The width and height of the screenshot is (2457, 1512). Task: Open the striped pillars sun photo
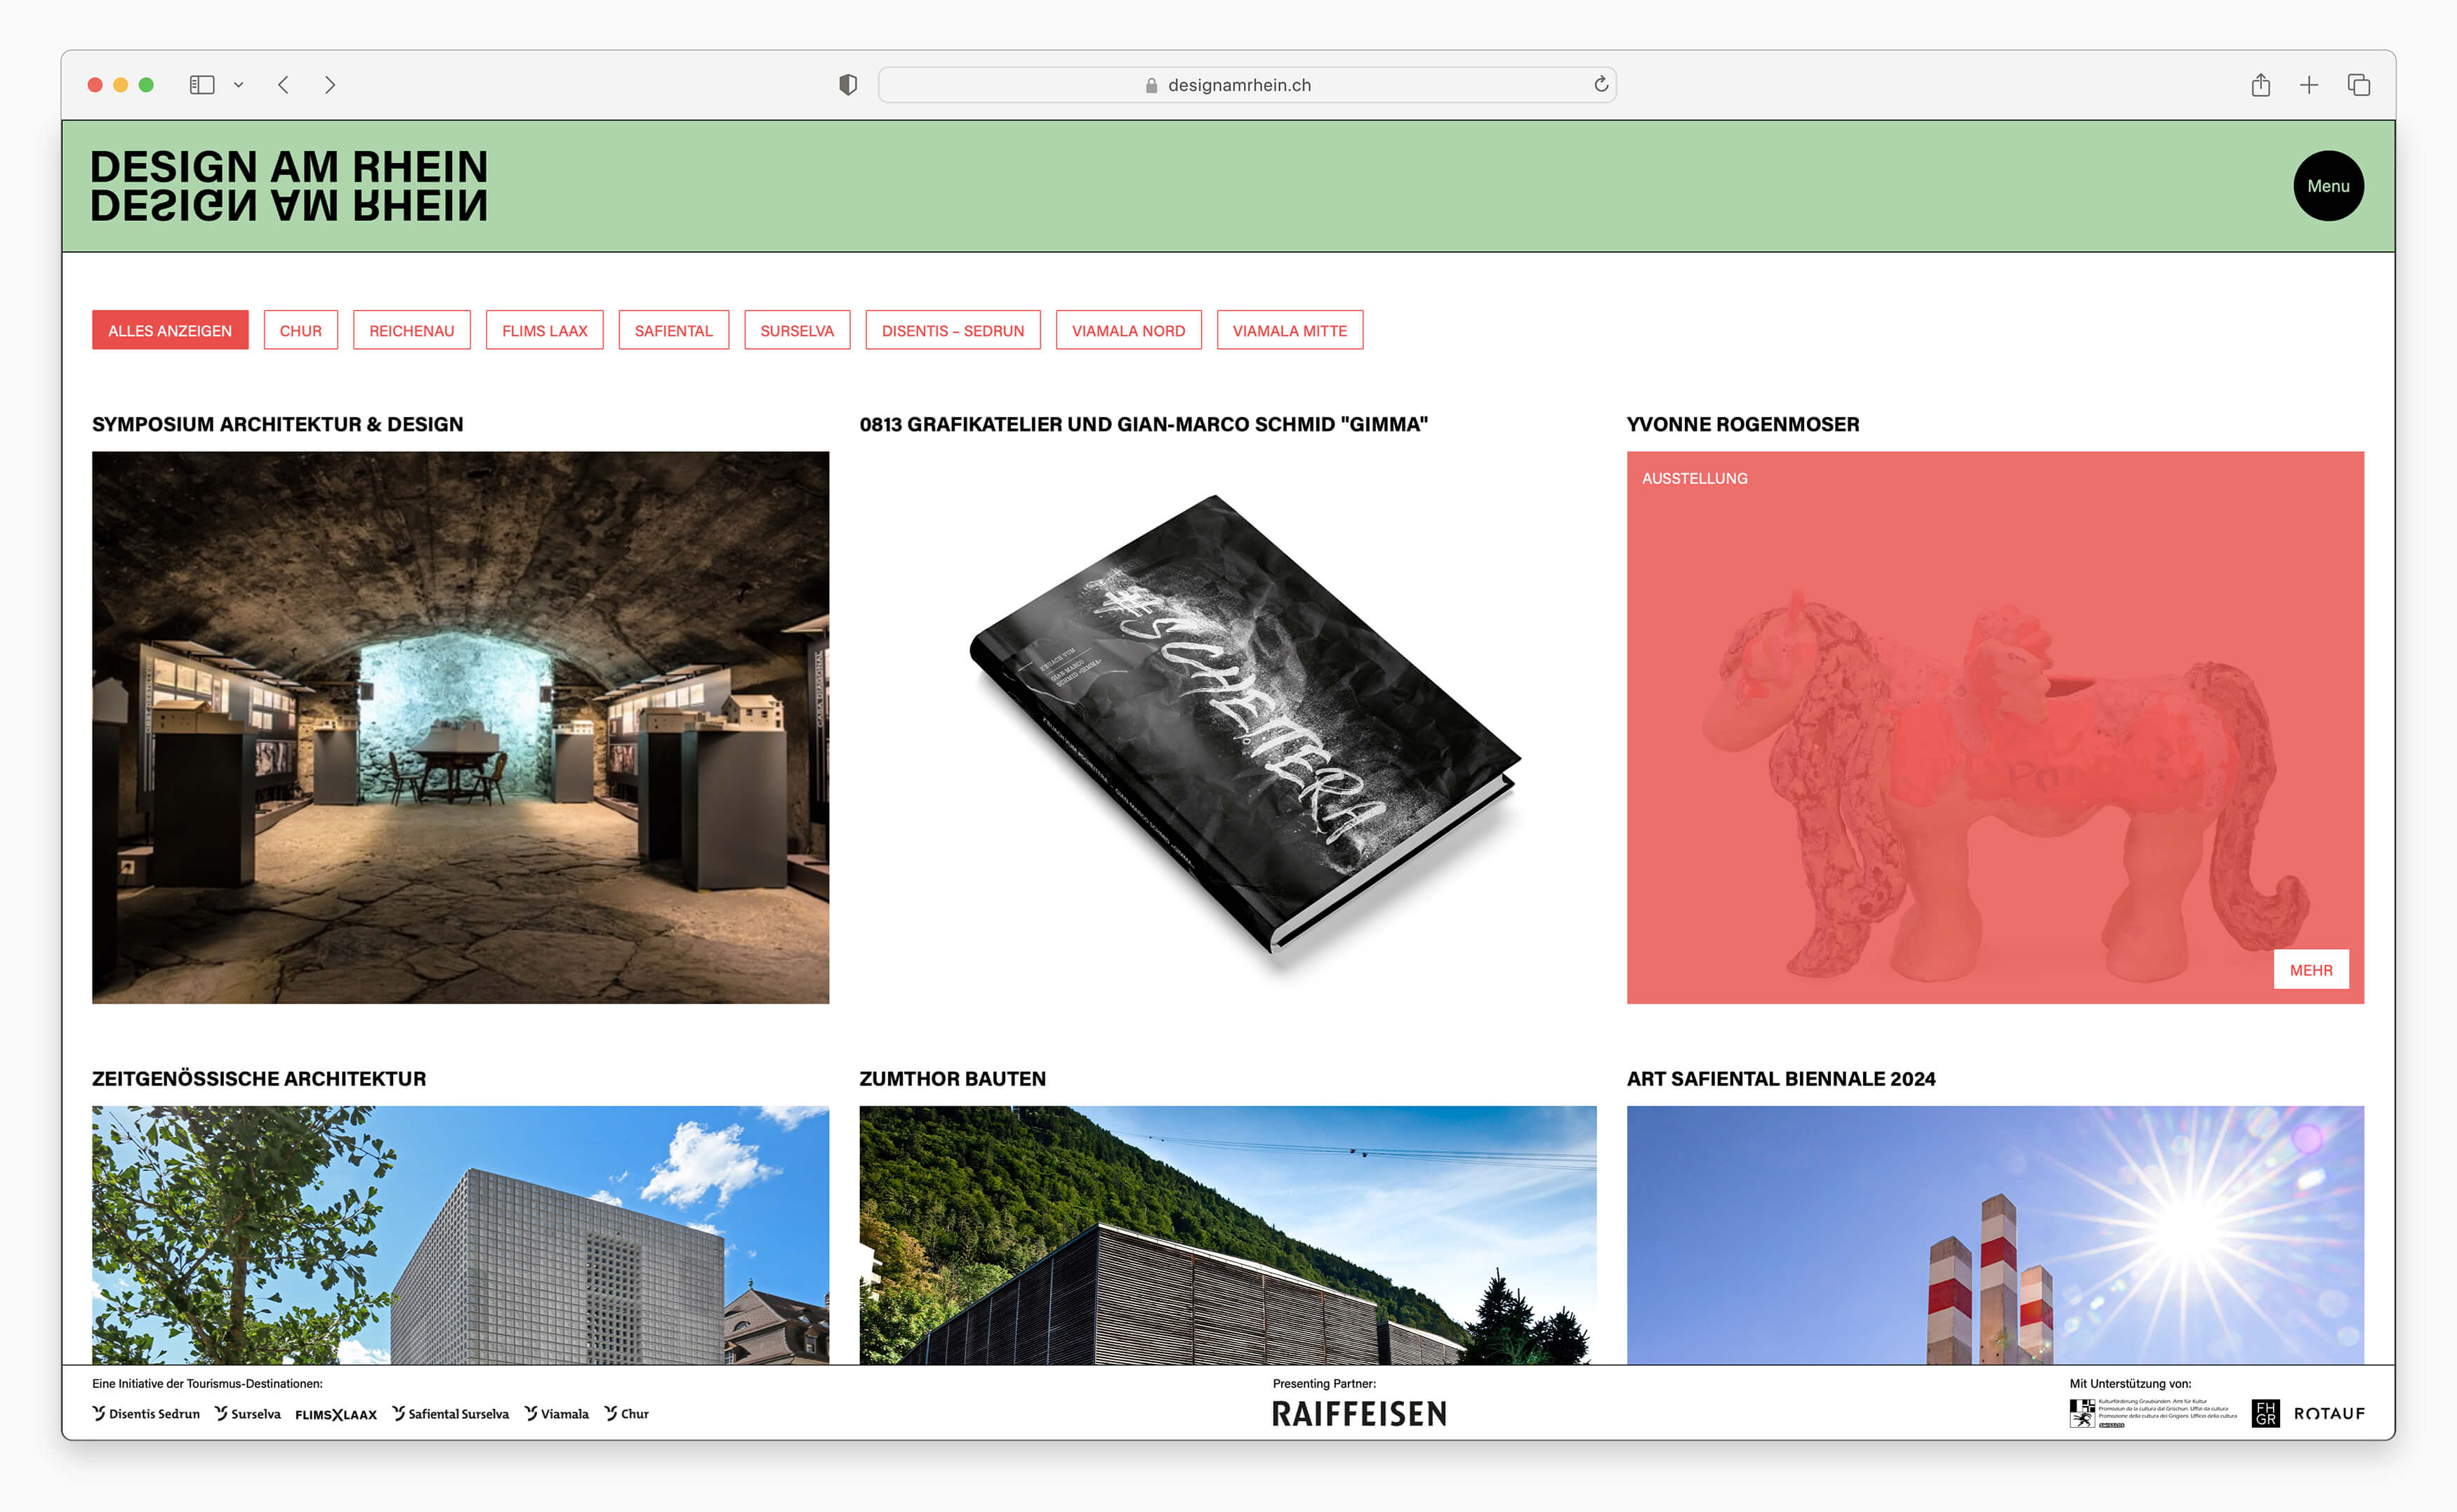pyautogui.click(x=1995, y=1235)
